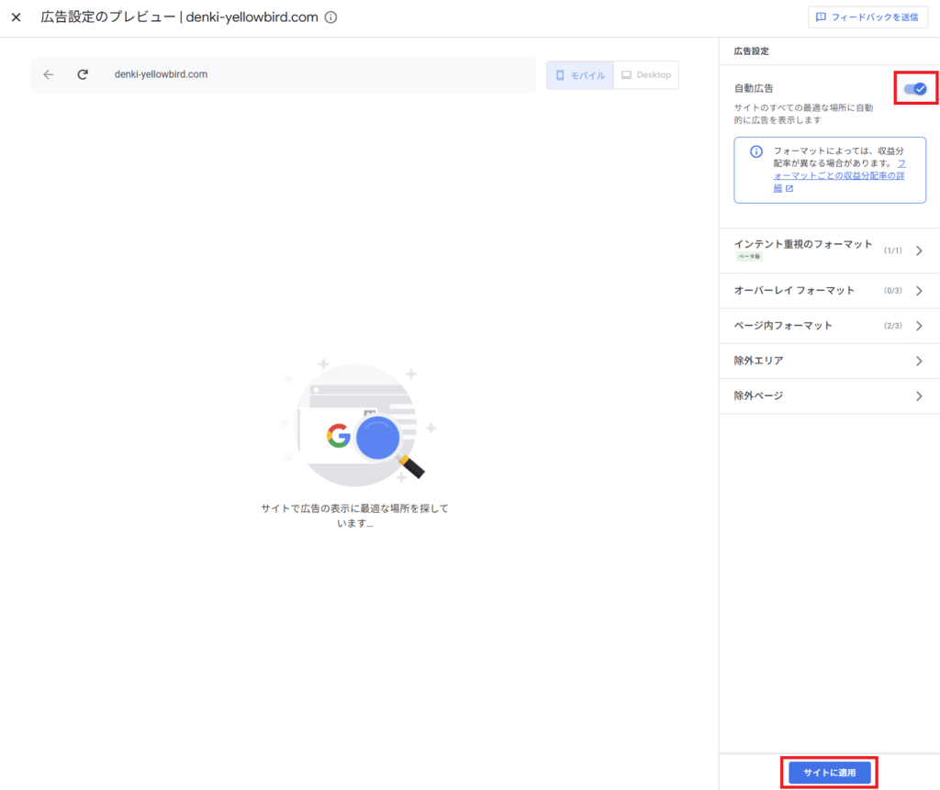Switch preview to モバイル tab
Screen dimensions: 940x790
click(x=580, y=75)
